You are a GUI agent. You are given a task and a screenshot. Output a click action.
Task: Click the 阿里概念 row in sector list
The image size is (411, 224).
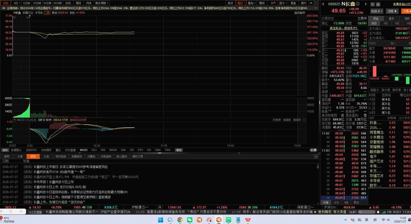click(389, 132)
